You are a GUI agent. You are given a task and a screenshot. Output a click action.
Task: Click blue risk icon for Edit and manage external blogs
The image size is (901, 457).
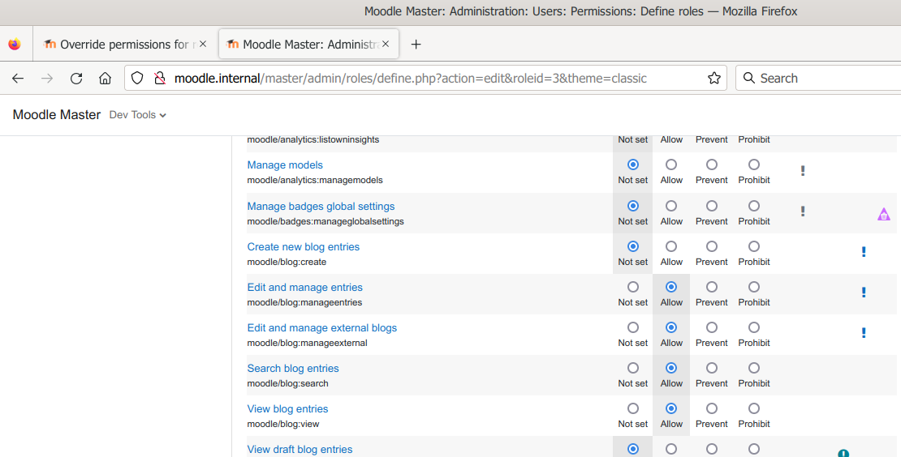pos(864,333)
